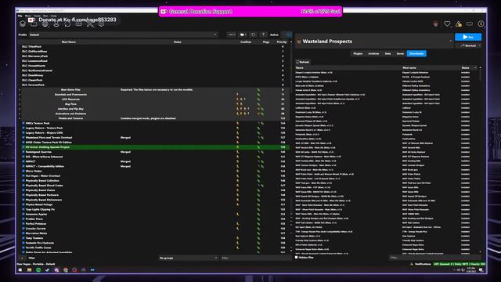Sort mods by the Priority column
Screen dimensions: 501x282
(282, 42)
